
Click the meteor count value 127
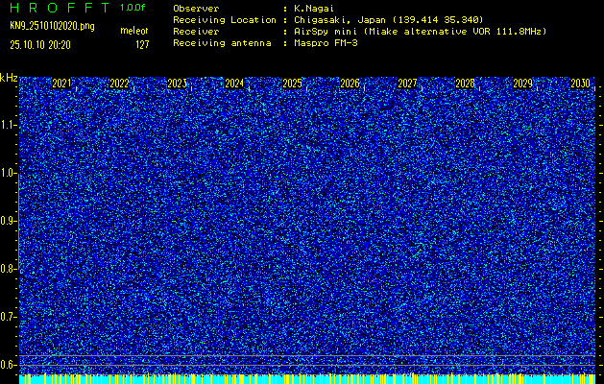(142, 44)
